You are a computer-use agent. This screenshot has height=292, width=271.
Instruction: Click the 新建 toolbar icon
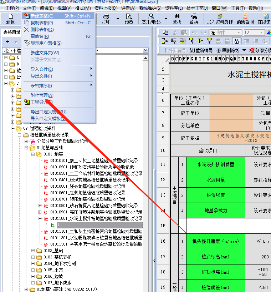point(10,19)
